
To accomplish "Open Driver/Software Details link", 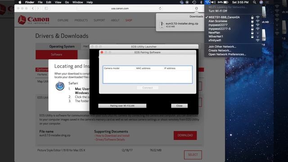I will click(x=110, y=139).
